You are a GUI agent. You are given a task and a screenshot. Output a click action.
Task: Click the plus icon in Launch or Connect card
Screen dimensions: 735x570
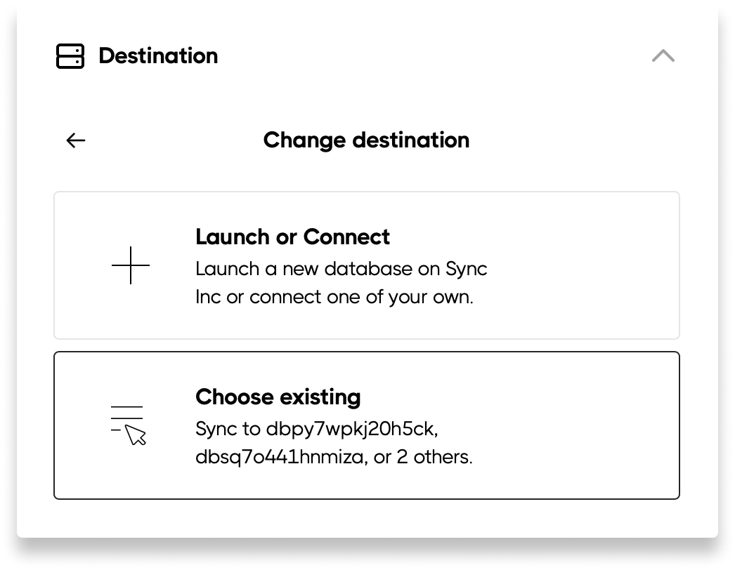tap(131, 265)
